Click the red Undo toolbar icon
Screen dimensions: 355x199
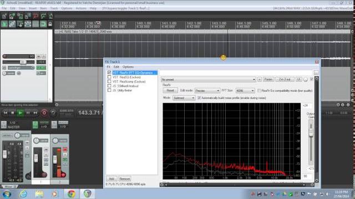pos(35,16)
